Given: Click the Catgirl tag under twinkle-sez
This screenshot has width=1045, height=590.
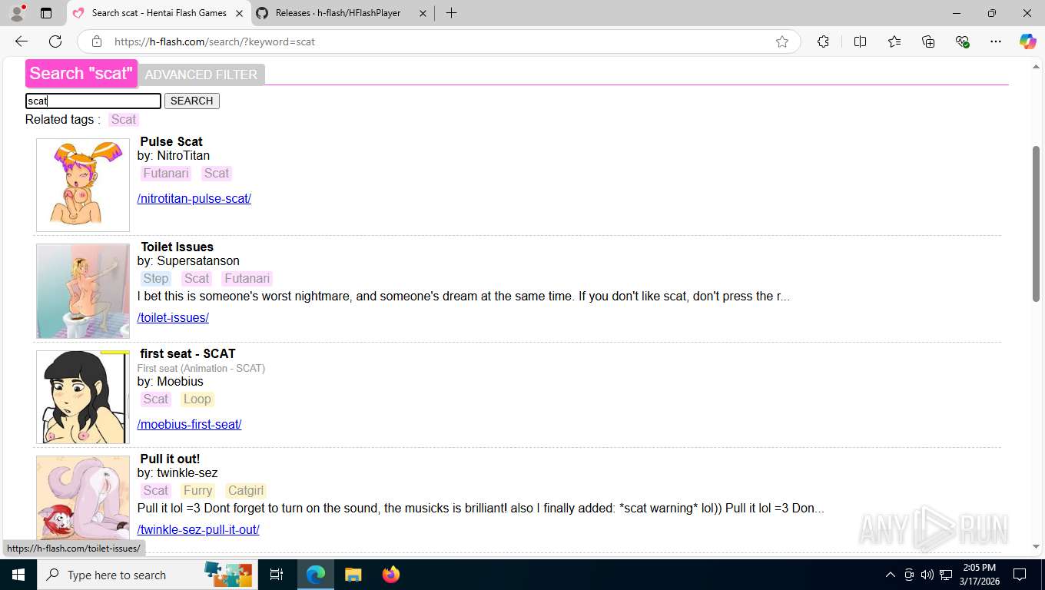Looking at the screenshot, I should pyautogui.click(x=246, y=491).
